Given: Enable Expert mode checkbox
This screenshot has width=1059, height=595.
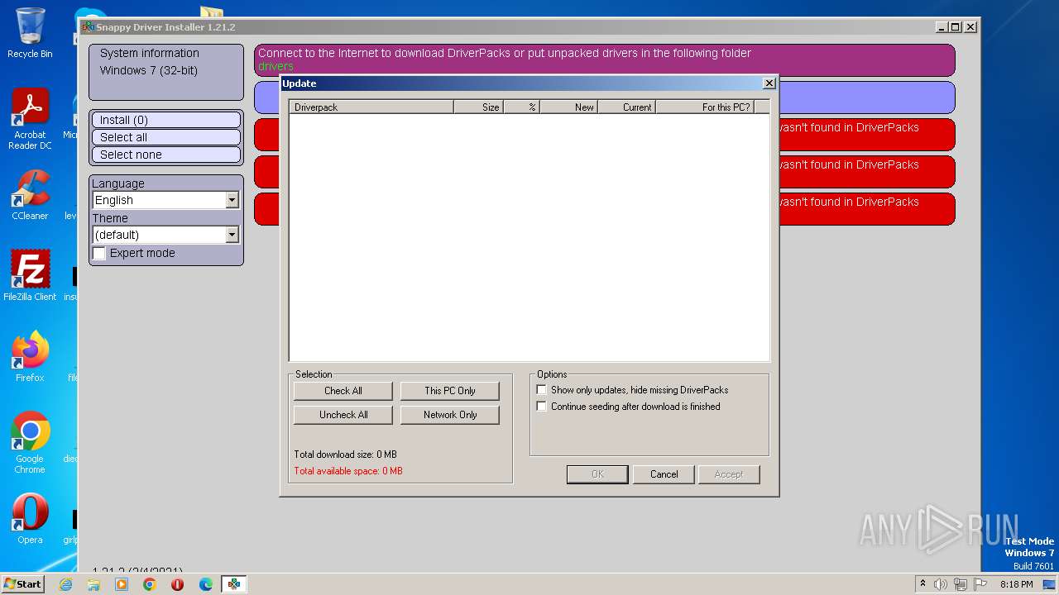Looking at the screenshot, I should tap(99, 253).
